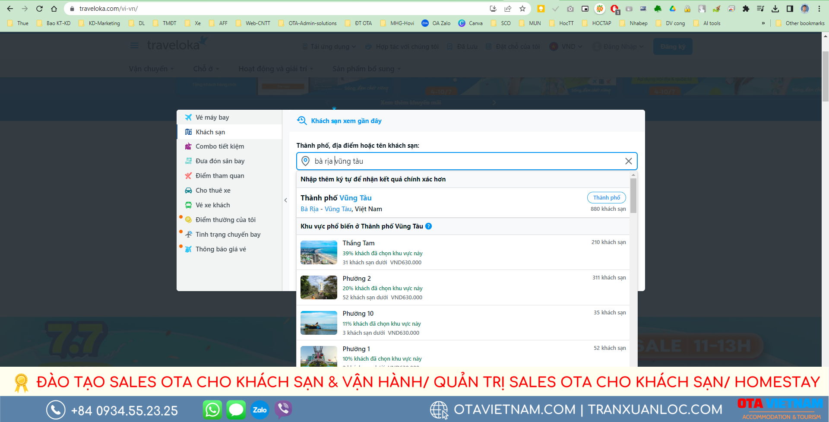Expand Tải ứng dụng dropdown

tap(329, 47)
